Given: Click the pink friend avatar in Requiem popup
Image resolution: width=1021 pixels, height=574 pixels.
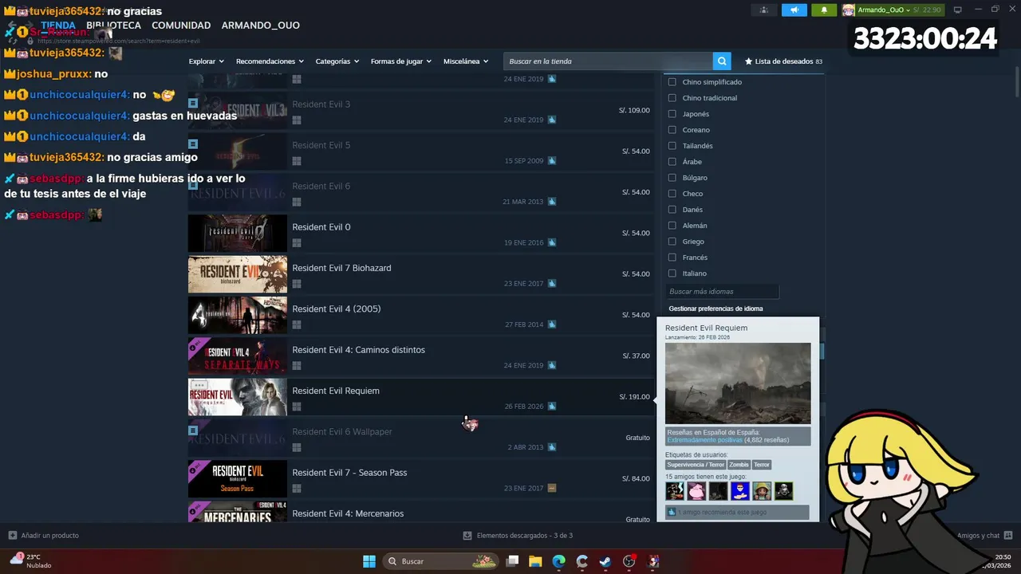Looking at the screenshot, I should (696, 491).
